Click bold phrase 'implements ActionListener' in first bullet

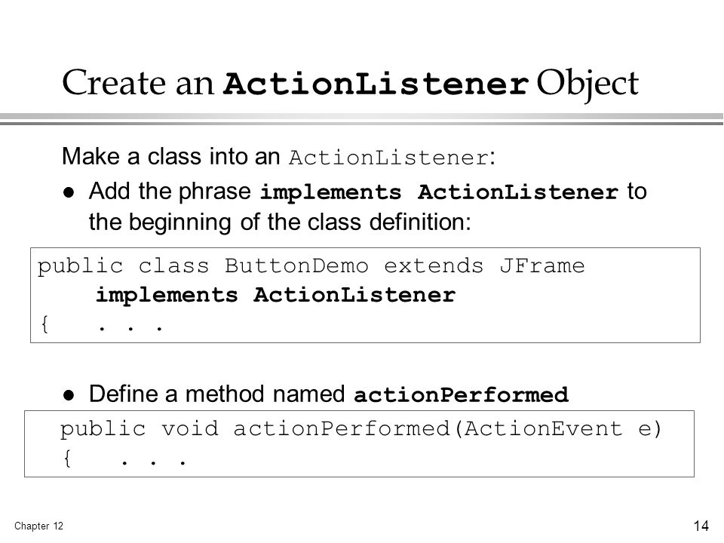pos(439,192)
